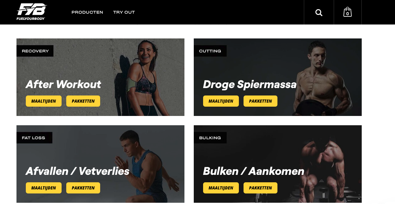Image resolution: width=395 pixels, height=204 pixels.
Task: Open Maaltijden under Bulken / Aankomen
Action: [x=221, y=188]
